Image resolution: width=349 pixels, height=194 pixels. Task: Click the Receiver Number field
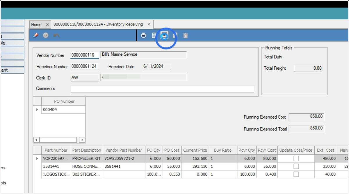[85, 66]
